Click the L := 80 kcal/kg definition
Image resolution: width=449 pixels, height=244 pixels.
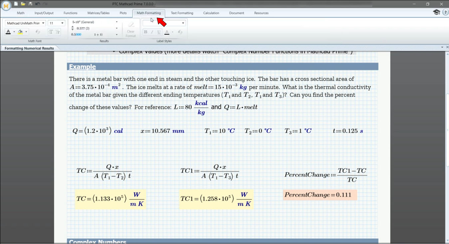point(191,107)
